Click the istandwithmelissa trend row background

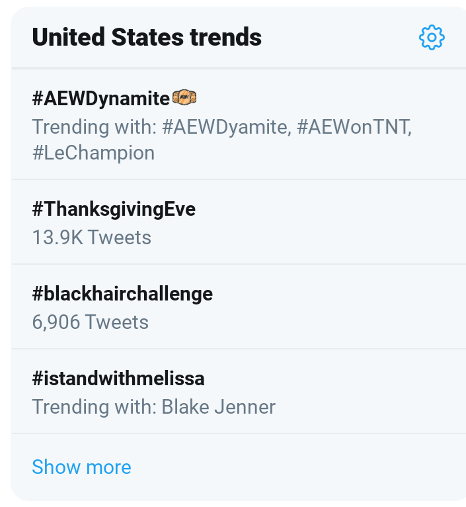[239, 392]
